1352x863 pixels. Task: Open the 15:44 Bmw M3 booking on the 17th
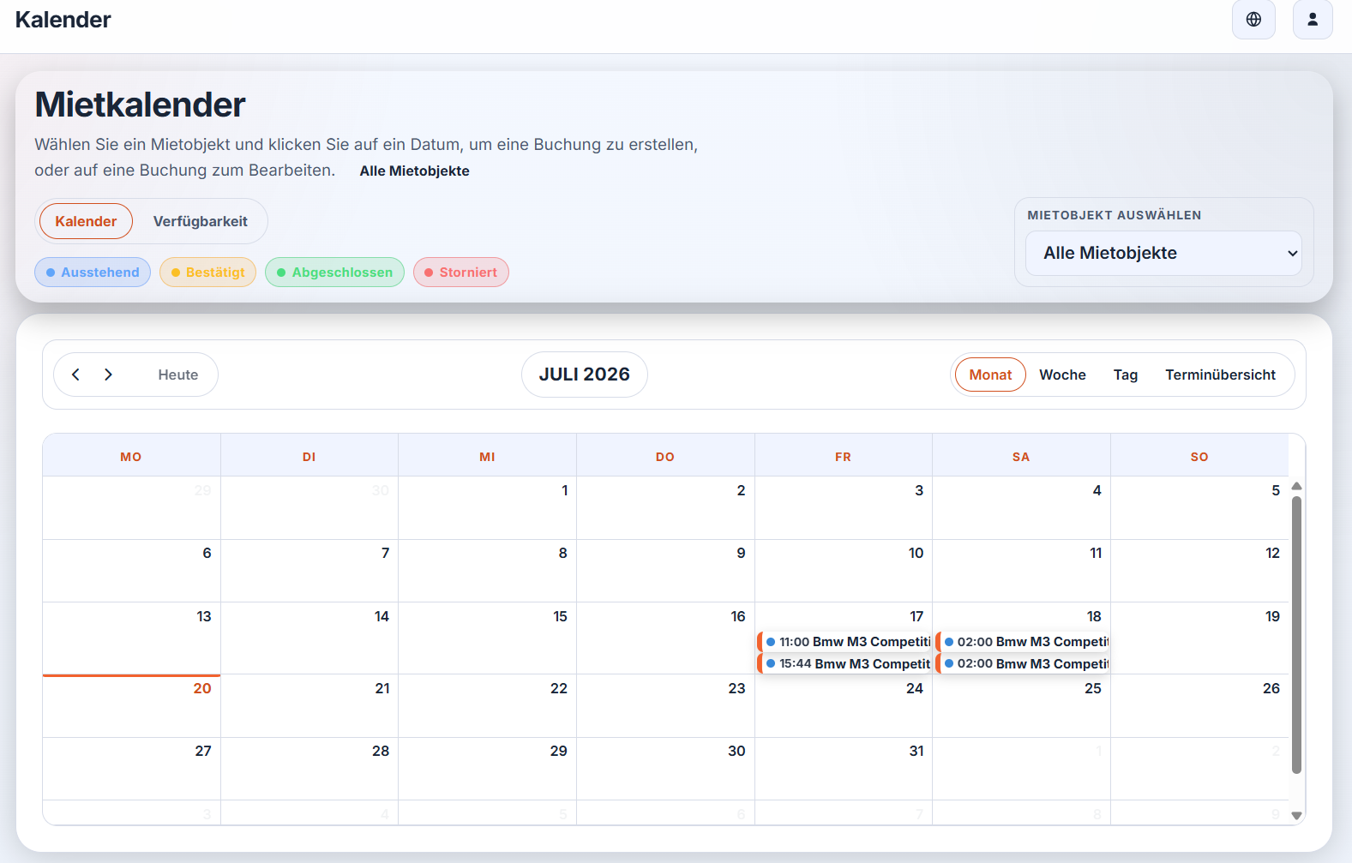pos(844,664)
